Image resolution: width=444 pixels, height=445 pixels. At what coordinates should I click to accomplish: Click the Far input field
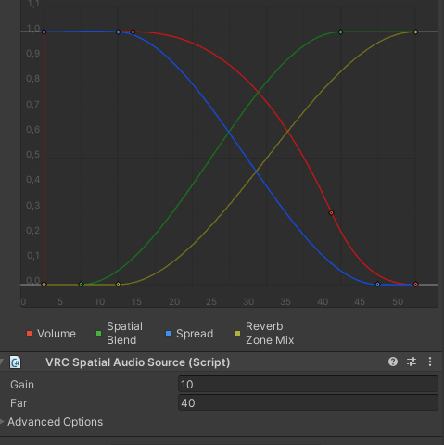[x=308, y=403]
